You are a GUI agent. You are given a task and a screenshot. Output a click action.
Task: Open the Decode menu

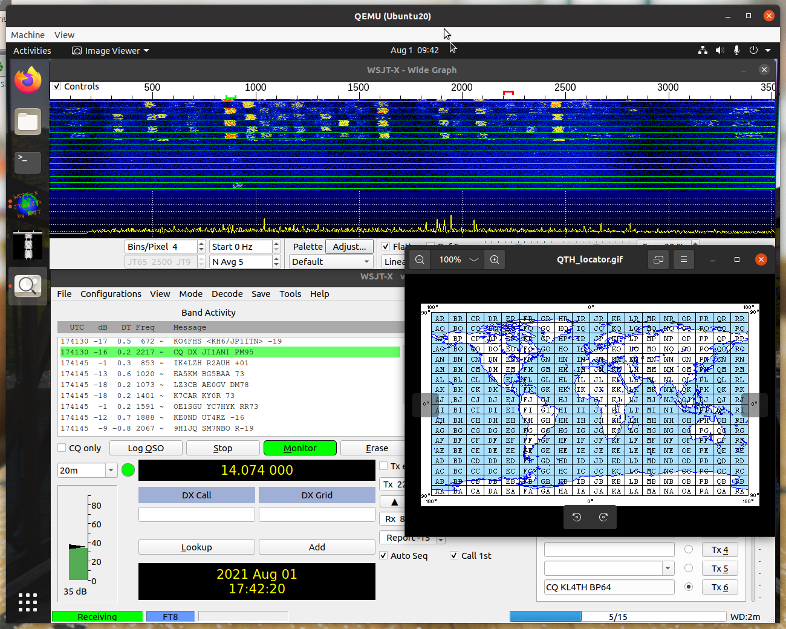coord(227,294)
